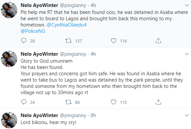The width and height of the screenshot is (191, 129).
Task: Share the 'Glory to God umunnem' tweet
Action: click(x=158, y=102)
